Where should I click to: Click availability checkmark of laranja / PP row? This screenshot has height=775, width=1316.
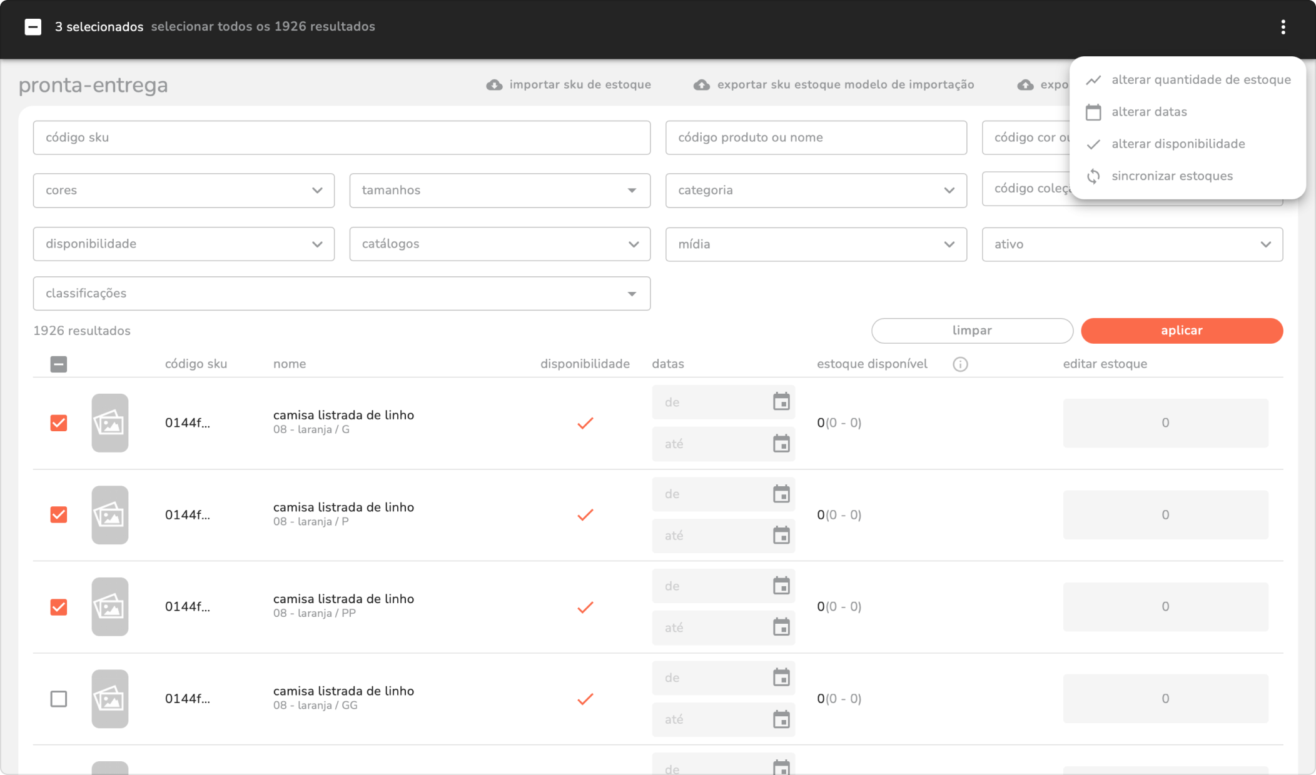click(x=585, y=607)
